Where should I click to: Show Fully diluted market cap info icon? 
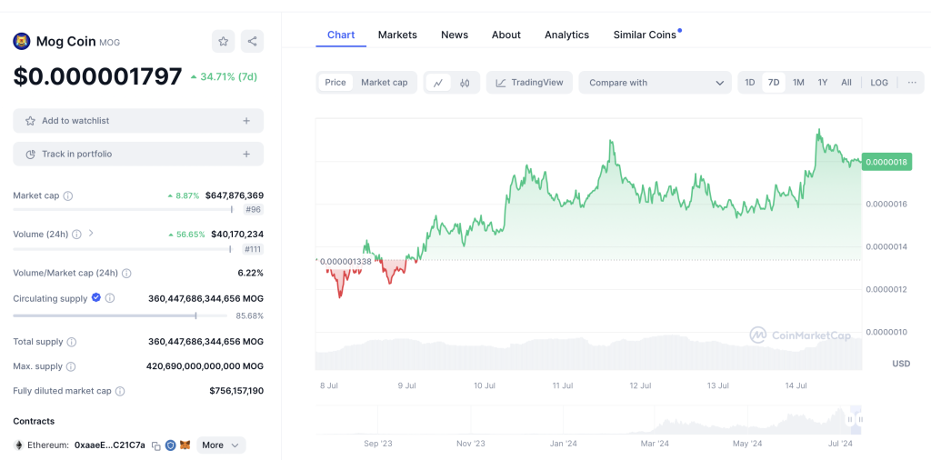tap(120, 392)
